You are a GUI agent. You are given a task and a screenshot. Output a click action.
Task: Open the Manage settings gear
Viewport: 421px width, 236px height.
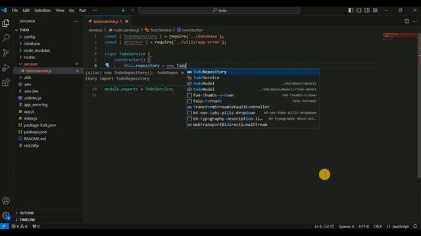click(x=6, y=216)
